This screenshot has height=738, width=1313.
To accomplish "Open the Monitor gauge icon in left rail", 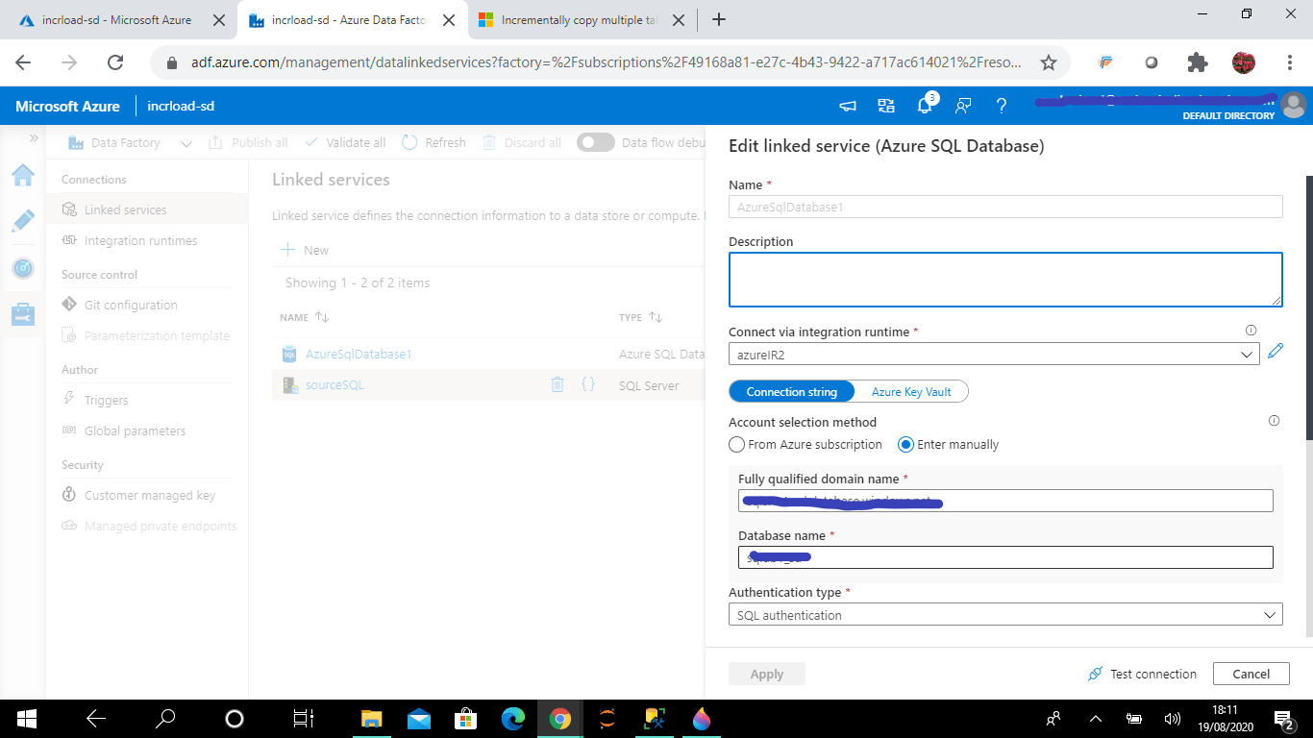I will point(23,268).
